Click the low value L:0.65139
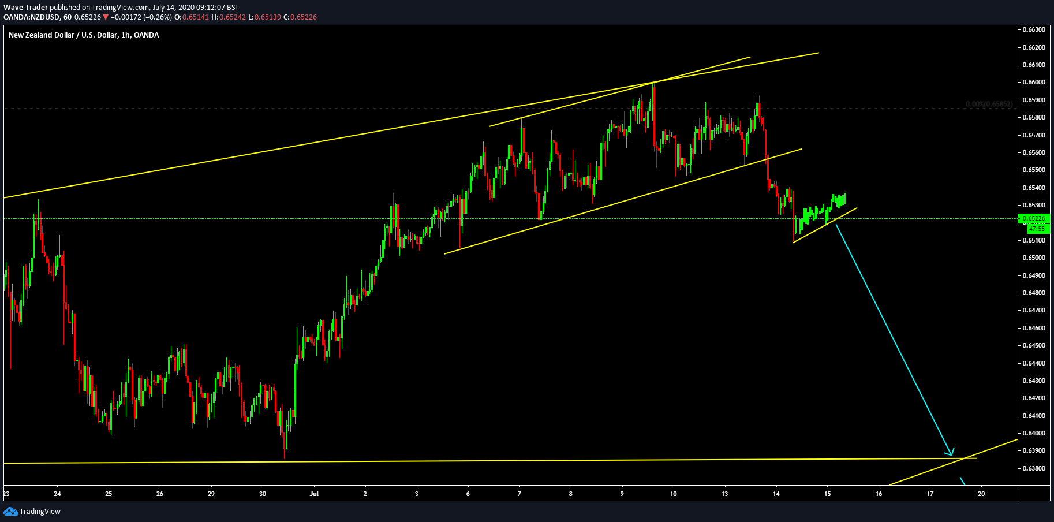Image resolution: width=1054 pixels, height=522 pixels. (264, 17)
